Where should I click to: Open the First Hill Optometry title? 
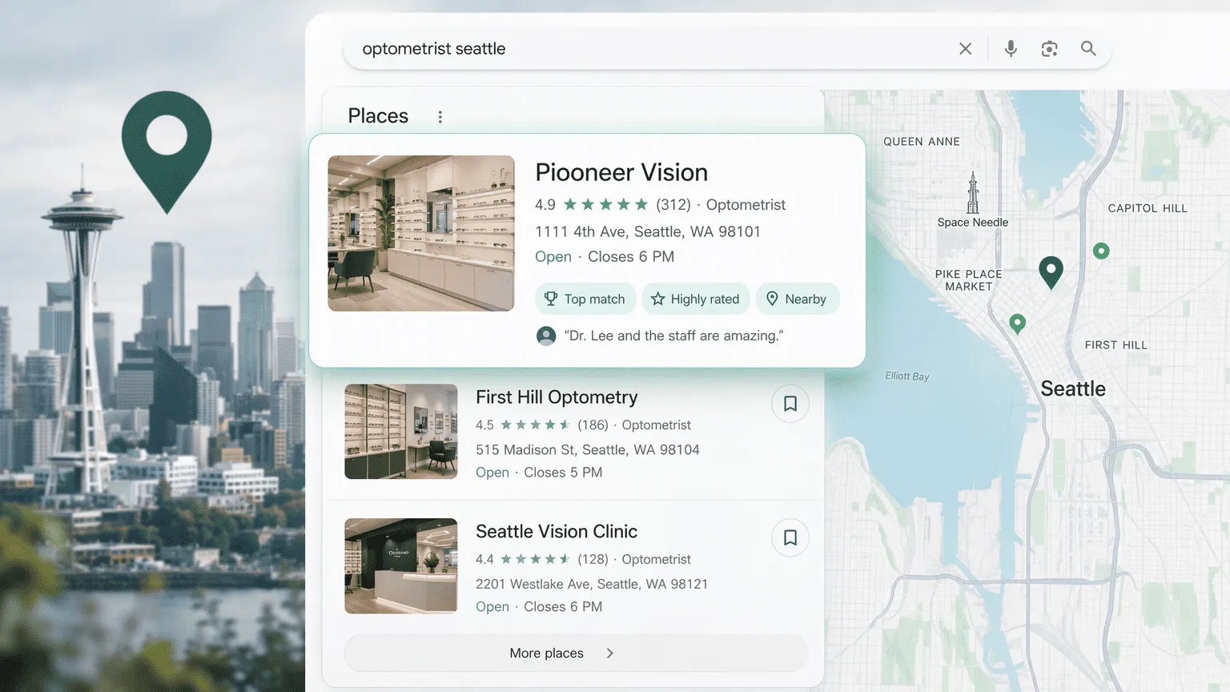tap(557, 397)
